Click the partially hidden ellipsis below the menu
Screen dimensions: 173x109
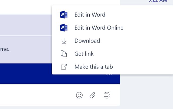point(109,75)
